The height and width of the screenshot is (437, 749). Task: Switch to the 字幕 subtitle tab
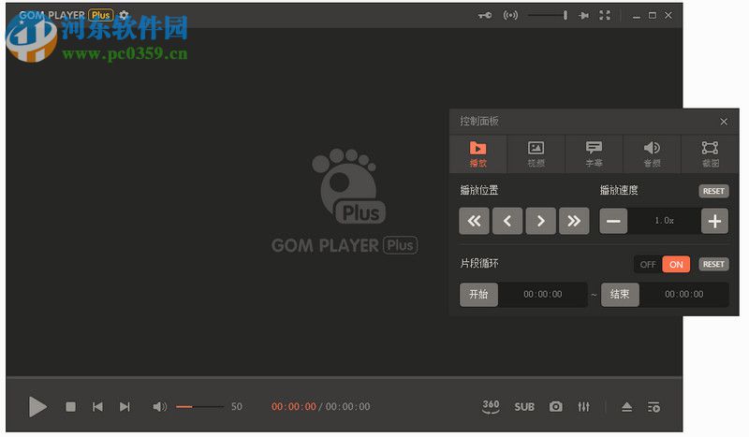click(x=594, y=153)
